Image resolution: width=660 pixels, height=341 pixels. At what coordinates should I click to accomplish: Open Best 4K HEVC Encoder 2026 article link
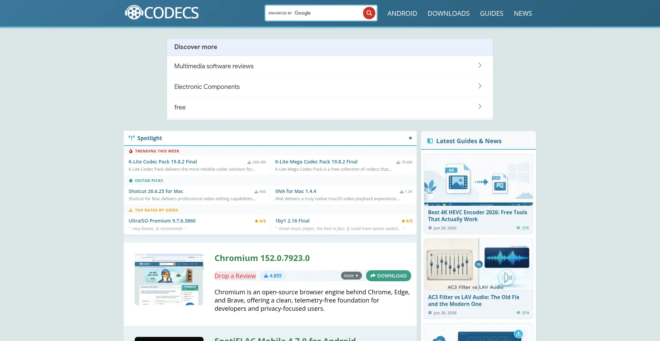pos(477,216)
